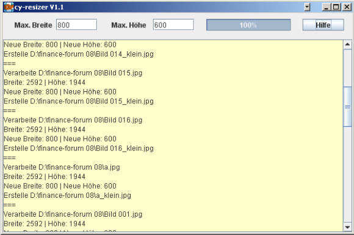Open help with the Hilfe button

click(x=323, y=25)
